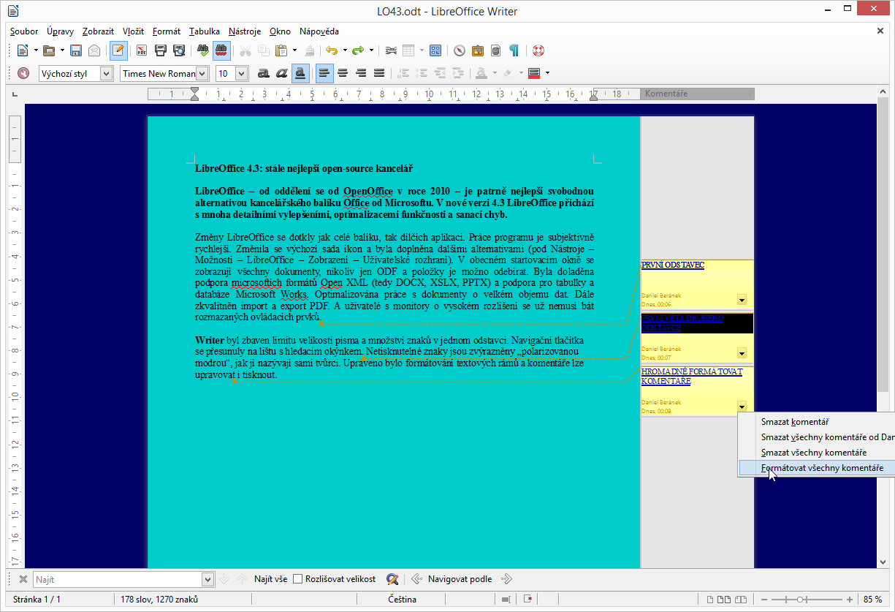Click the 'Najít vše' button
This screenshot has height=612, width=895.
point(270,579)
